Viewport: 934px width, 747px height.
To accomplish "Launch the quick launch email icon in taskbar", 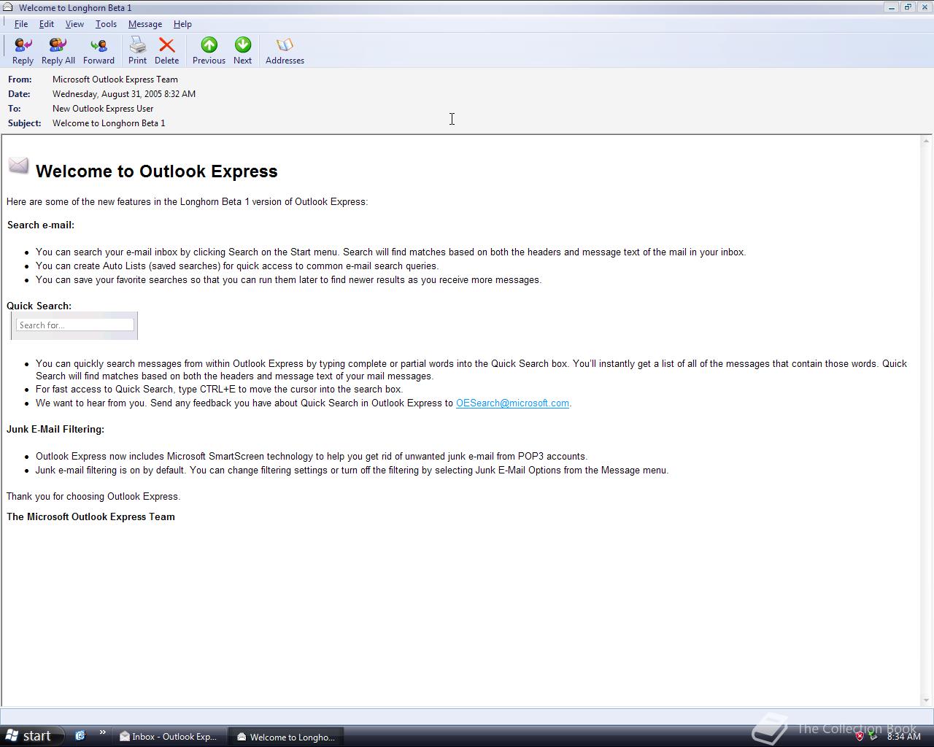I will 80,735.
